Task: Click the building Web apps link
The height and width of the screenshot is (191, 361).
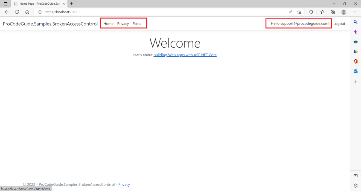Action: [185, 55]
